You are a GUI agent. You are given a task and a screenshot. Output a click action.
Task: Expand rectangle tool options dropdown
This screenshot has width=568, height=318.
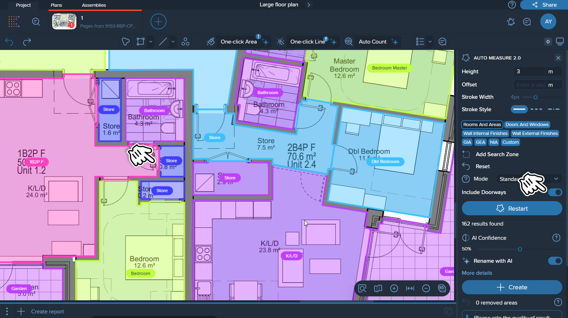click(151, 42)
